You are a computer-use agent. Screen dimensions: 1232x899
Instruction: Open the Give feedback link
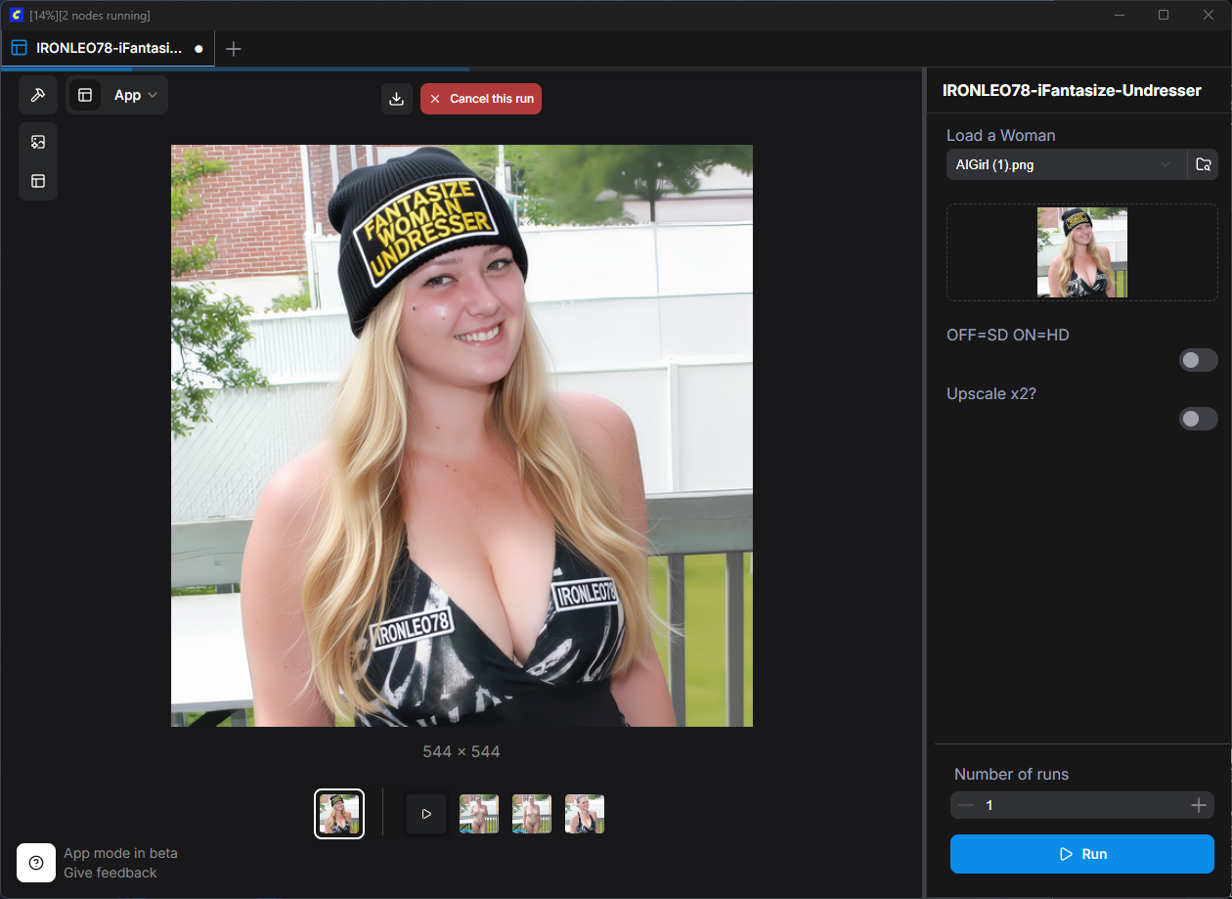point(110,873)
